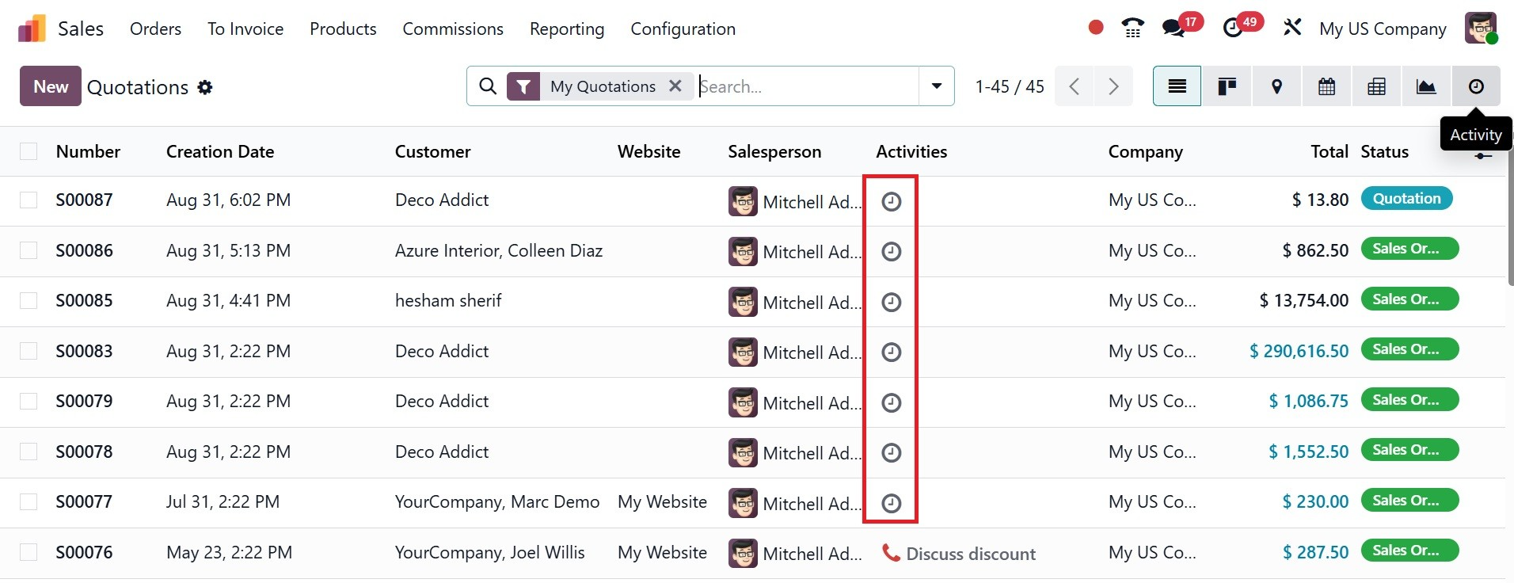Open the Reporting menu
Screen dimensions: 1514x583
(567, 29)
